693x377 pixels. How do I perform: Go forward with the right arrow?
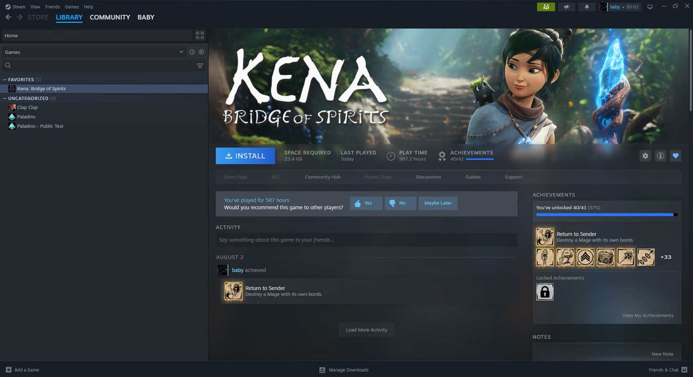pos(20,17)
